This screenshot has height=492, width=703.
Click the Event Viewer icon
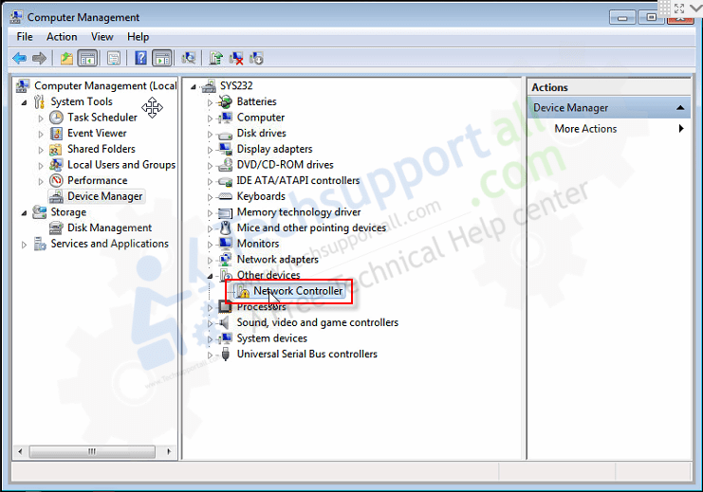(x=56, y=133)
